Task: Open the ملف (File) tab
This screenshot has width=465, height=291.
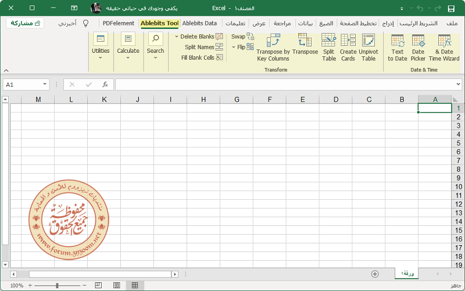Action: tap(452, 23)
